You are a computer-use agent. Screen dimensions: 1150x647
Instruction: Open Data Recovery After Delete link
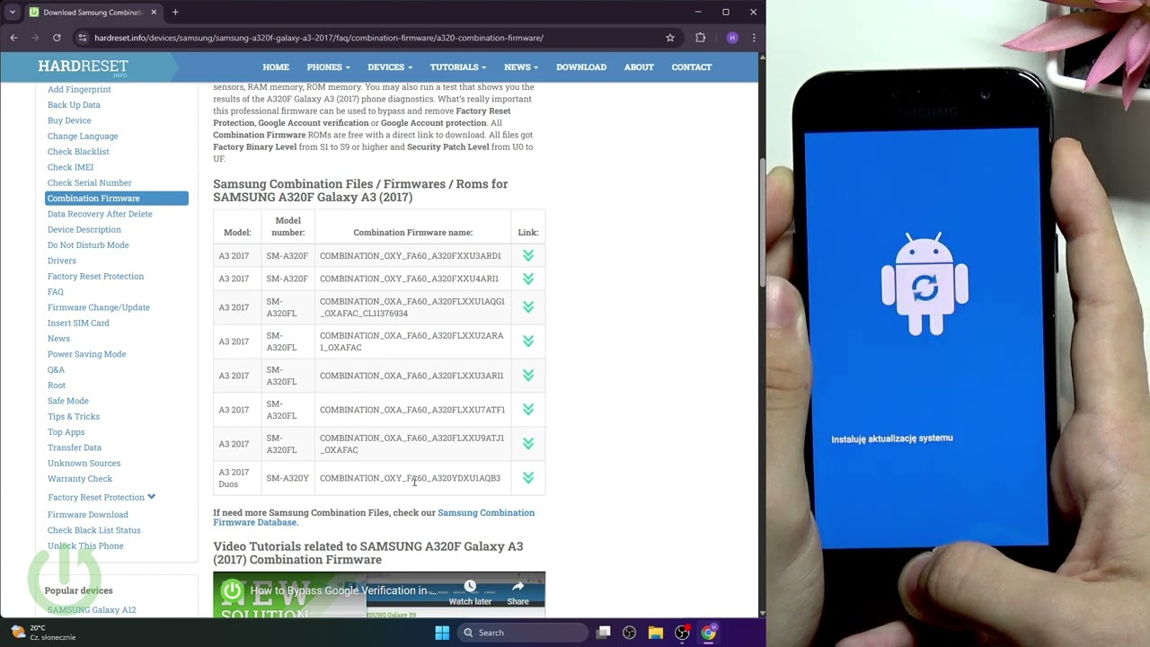(x=100, y=214)
